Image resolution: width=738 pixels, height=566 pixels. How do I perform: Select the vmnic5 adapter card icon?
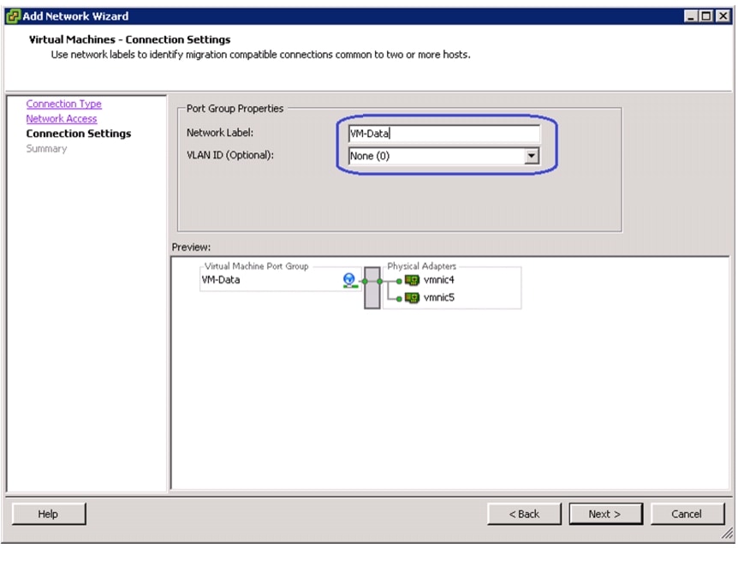[412, 298]
